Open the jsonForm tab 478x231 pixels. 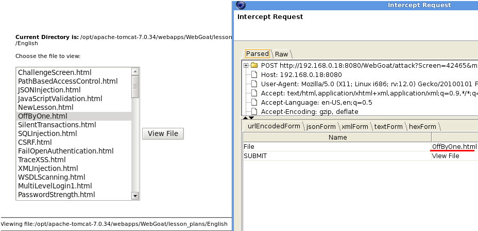pyautogui.click(x=320, y=126)
